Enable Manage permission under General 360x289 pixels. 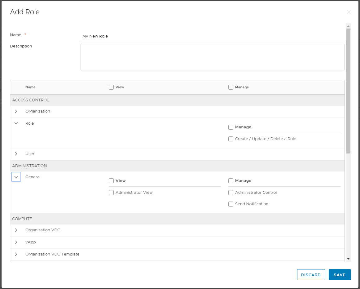231,180
